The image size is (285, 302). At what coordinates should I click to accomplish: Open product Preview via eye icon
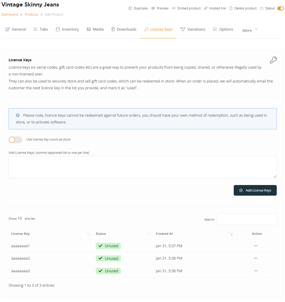(153, 8)
